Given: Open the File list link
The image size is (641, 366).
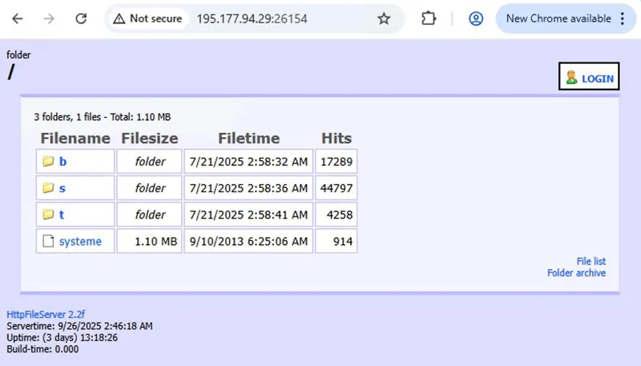Looking at the screenshot, I should (x=591, y=261).
